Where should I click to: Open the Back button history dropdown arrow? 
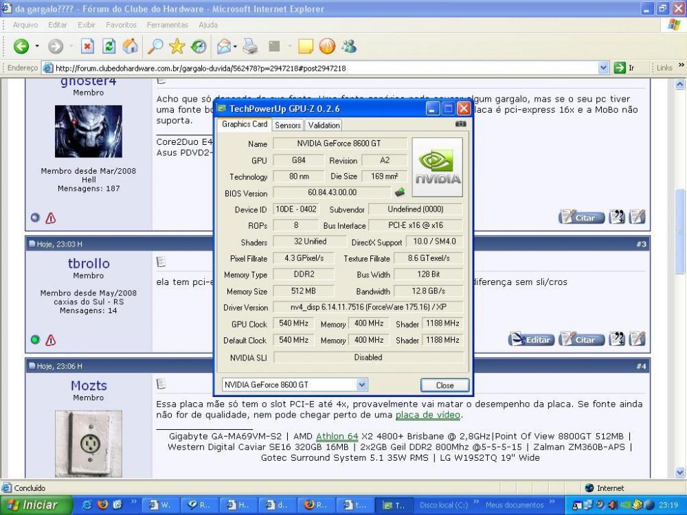point(37,47)
